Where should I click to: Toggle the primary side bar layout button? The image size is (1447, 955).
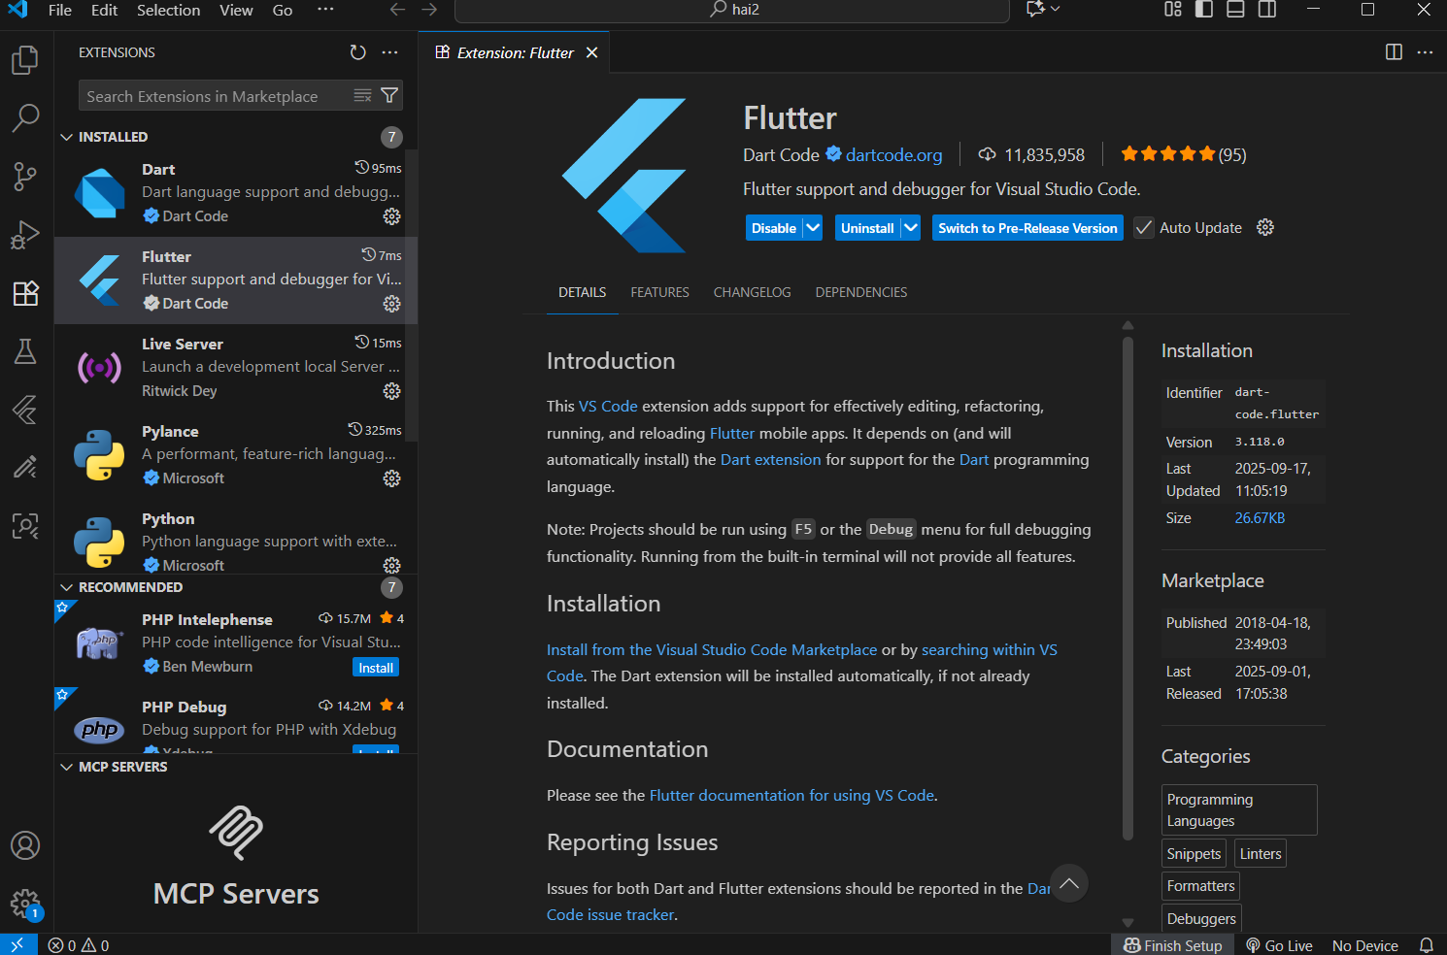[x=1204, y=10]
